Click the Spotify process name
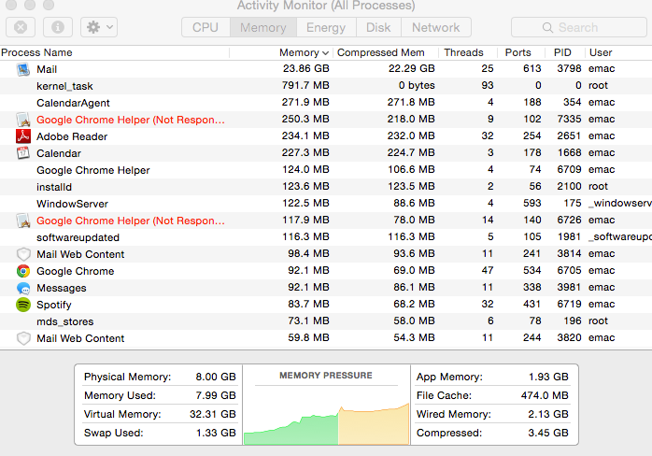The image size is (652, 456). coord(54,305)
